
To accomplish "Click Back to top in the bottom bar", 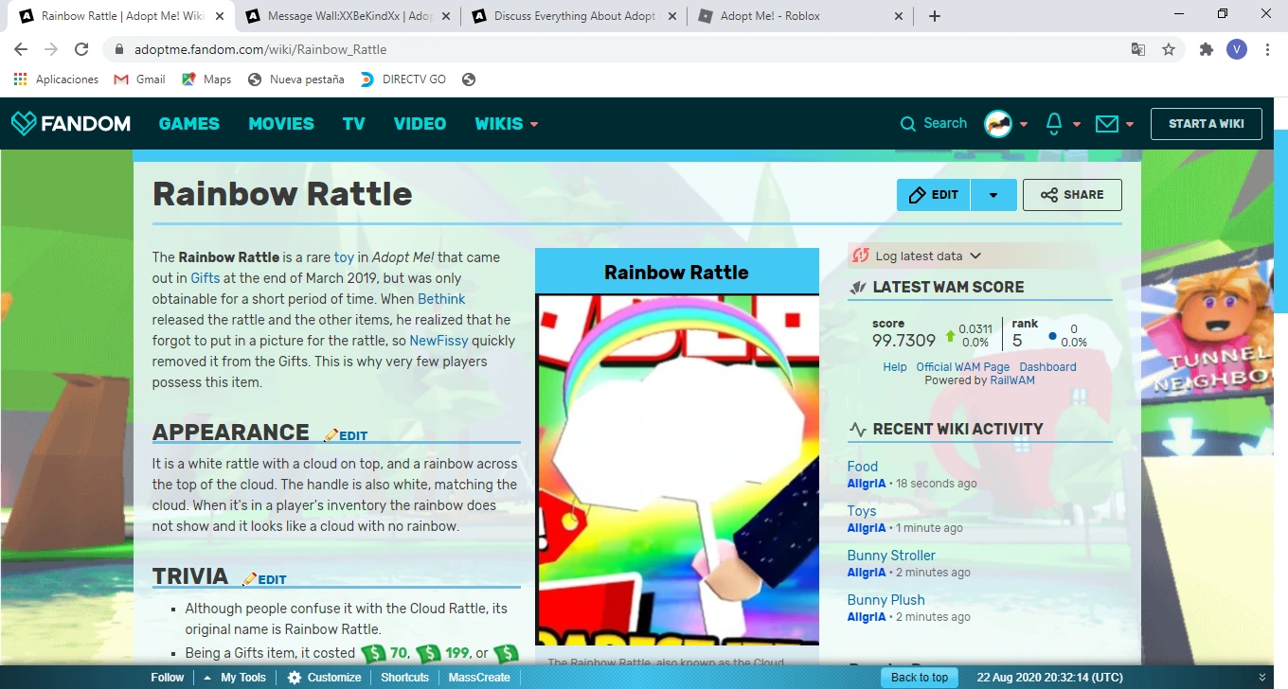I will pyautogui.click(x=919, y=677).
